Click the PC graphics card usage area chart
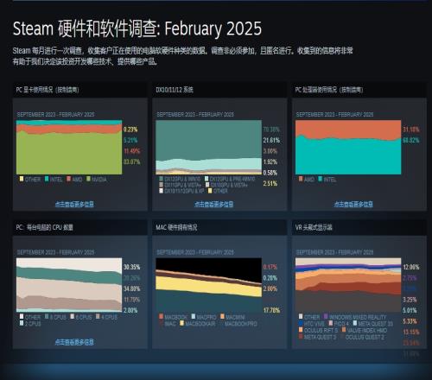Image resolution: width=432 pixels, height=380 pixels. click(69, 147)
